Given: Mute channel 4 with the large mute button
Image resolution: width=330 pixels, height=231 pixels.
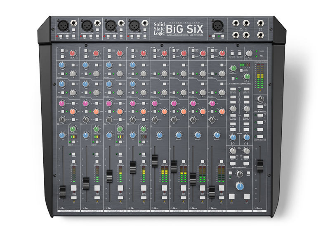Looking at the screenshot, I should tap(144, 188).
